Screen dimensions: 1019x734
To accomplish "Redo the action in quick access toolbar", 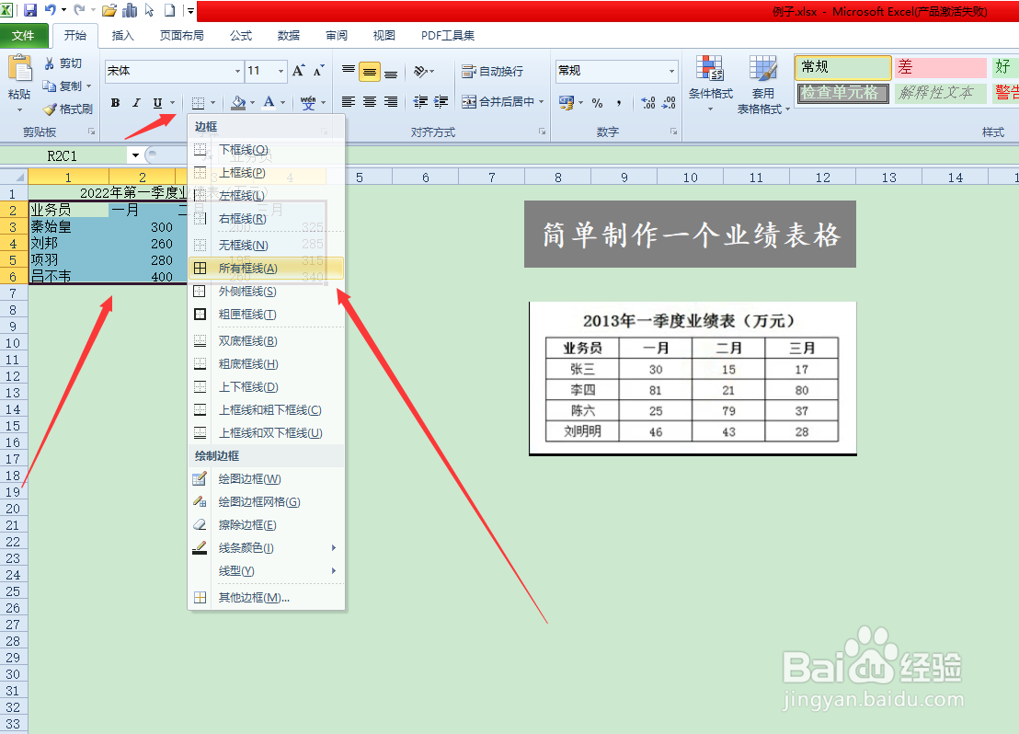I will click(79, 10).
